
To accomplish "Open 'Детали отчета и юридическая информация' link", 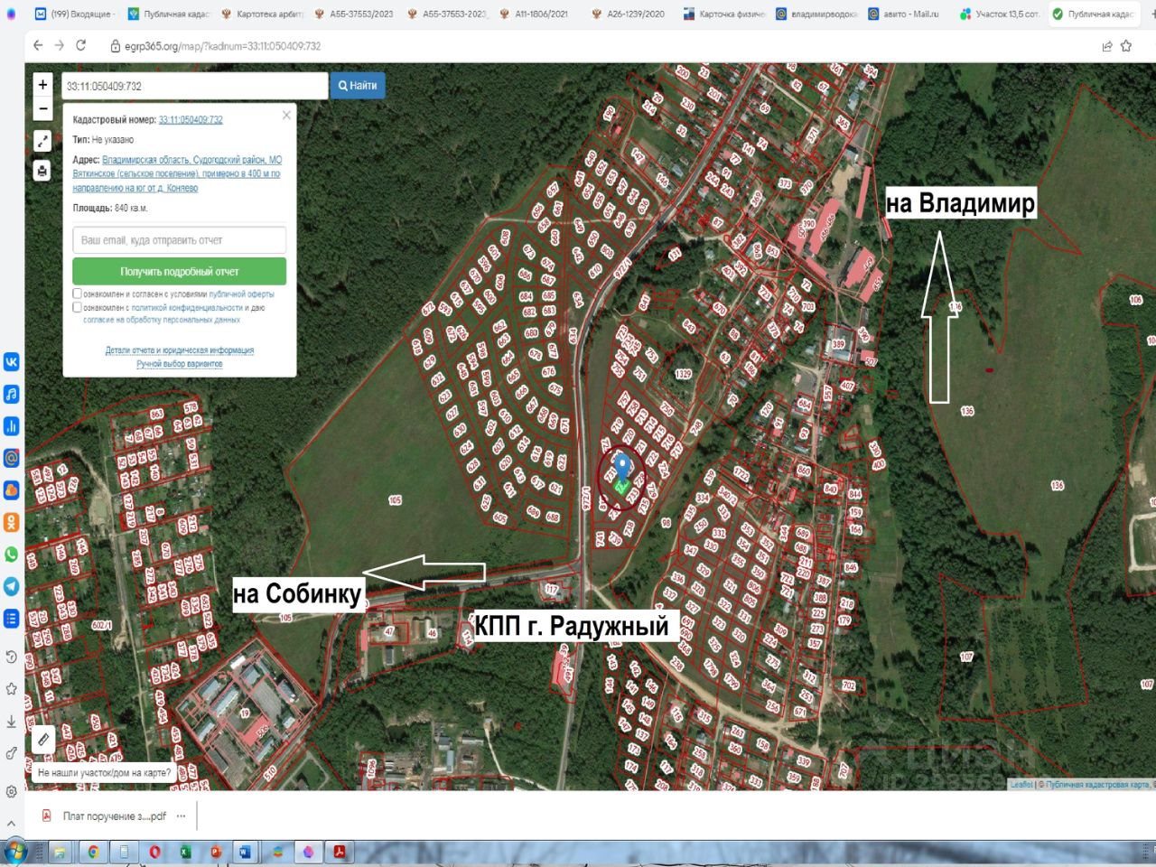I will [180, 350].
